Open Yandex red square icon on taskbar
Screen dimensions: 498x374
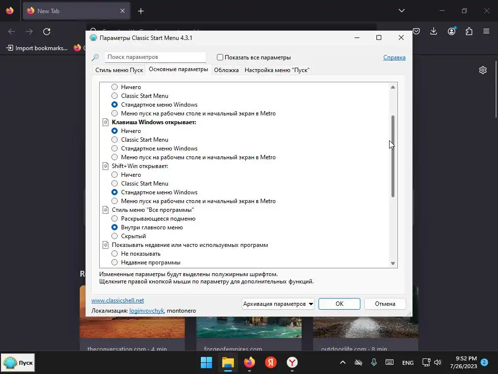[270, 362]
